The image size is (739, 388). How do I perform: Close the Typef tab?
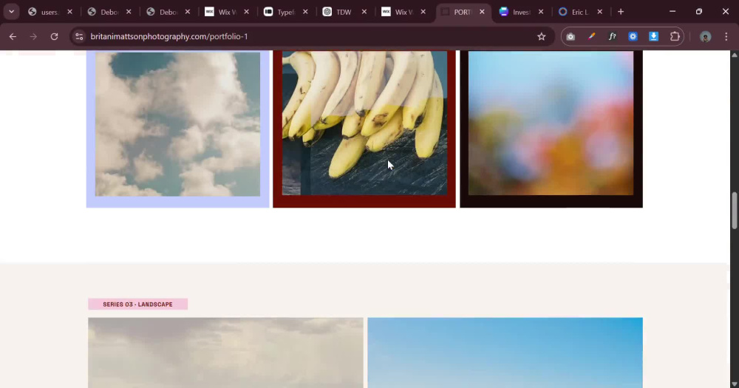click(305, 12)
